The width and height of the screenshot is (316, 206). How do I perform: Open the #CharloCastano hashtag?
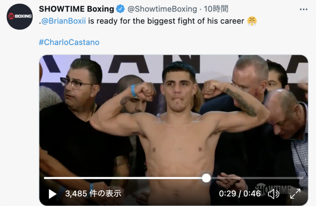pos(69,42)
